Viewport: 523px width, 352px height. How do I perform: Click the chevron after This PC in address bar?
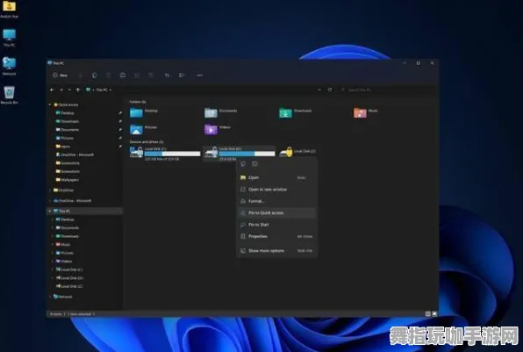[111, 90]
